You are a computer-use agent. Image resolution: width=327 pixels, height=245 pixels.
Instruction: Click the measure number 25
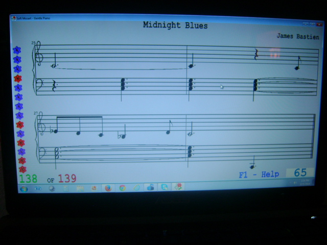pyautogui.click(x=33, y=43)
